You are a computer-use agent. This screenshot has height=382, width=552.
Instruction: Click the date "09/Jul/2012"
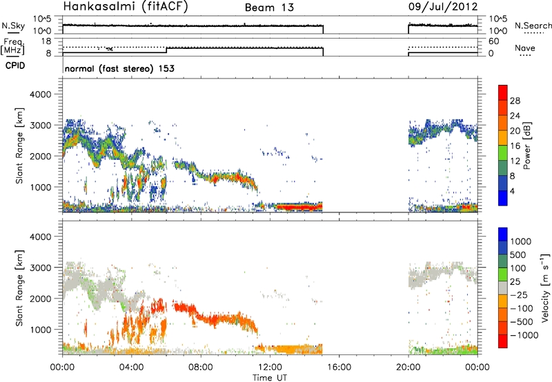[443, 7]
